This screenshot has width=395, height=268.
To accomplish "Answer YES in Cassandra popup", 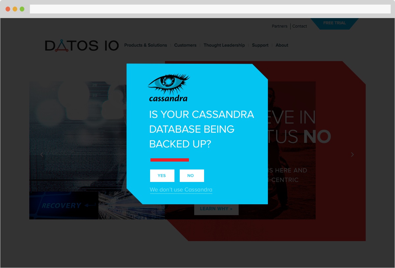I will pyautogui.click(x=162, y=176).
